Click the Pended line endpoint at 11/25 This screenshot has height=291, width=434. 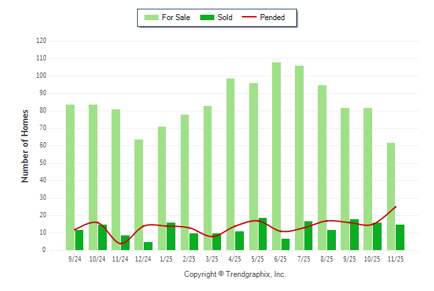click(x=396, y=207)
